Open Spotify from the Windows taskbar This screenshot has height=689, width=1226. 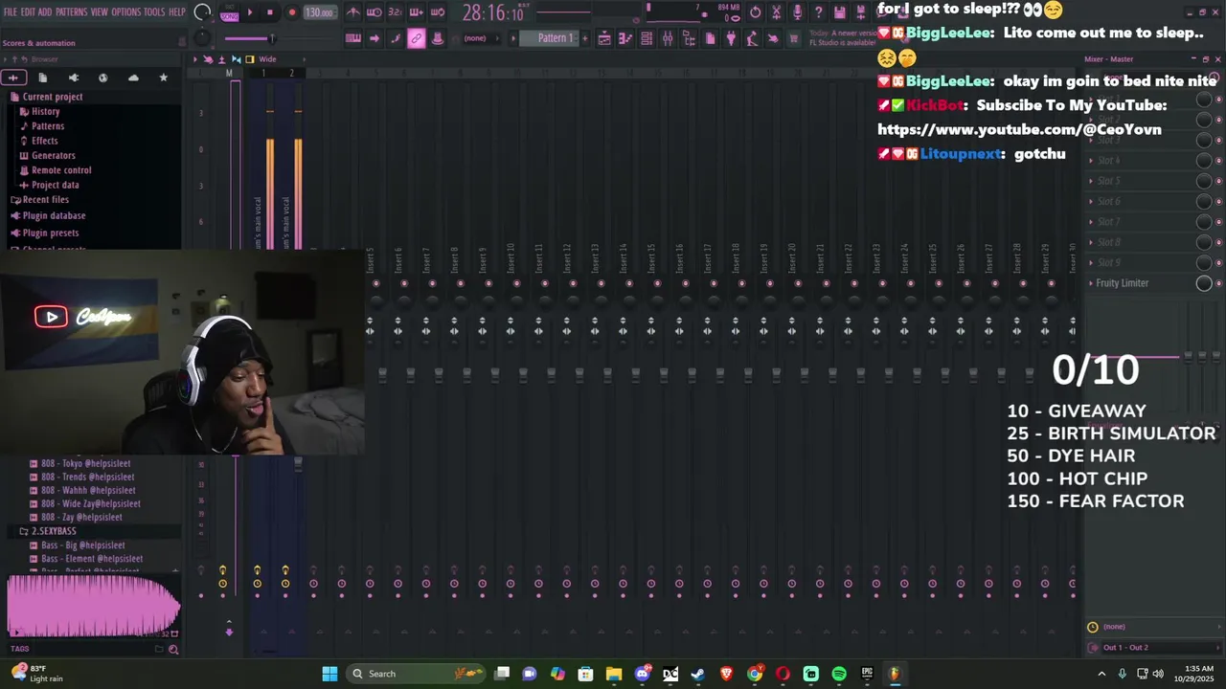tap(839, 674)
